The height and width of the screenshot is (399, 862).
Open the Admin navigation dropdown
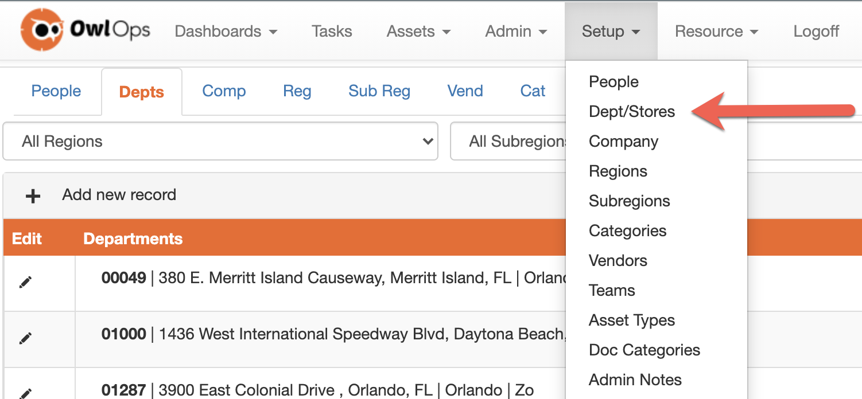[x=516, y=32]
